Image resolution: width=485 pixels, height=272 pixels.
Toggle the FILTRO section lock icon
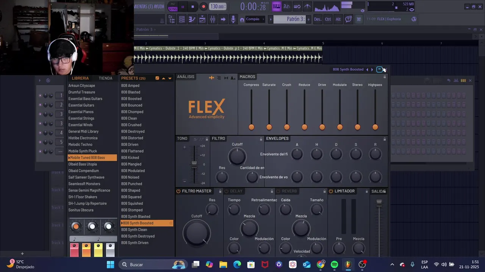click(261, 139)
